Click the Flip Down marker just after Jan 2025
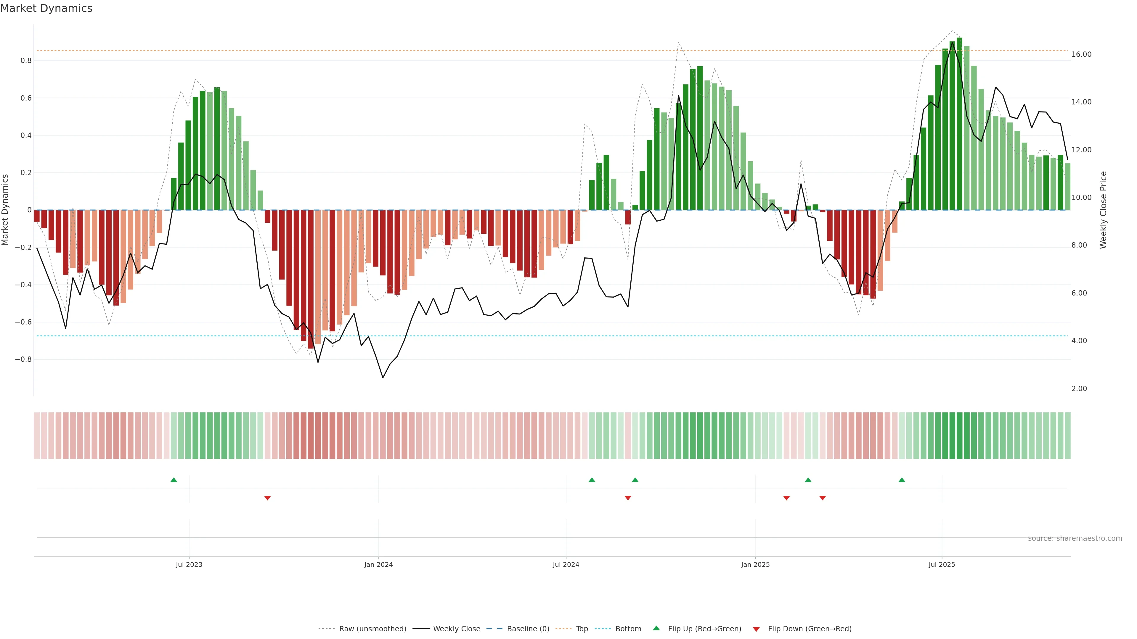Screen dimensions: 1137x639 [x=786, y=498]
